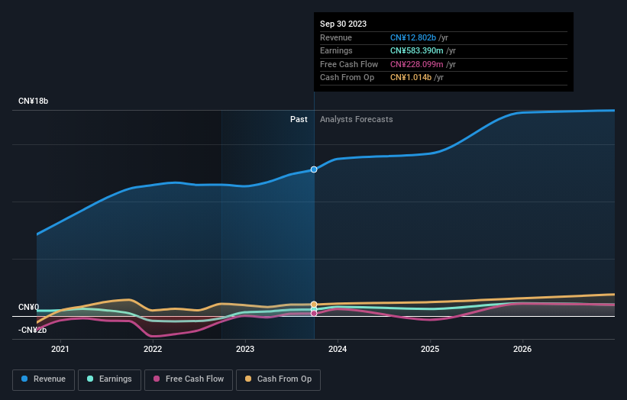This screenshot has width=627, height=400.
Task: Click the CN¥0 y-axis label
Action: pyautogui.click(x=29, y=308)
